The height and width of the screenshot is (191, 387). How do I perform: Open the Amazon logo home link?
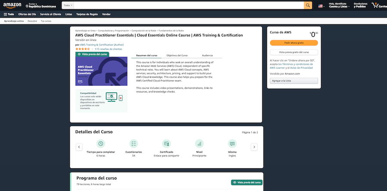coord(12,6)
